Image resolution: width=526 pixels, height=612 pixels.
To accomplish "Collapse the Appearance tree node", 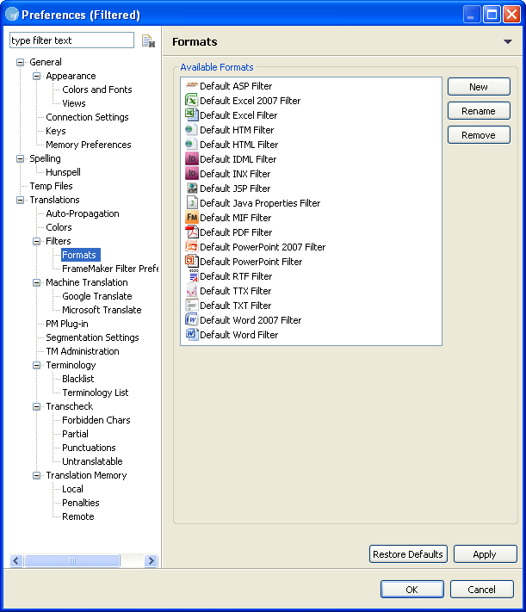I will pos(36,76).
